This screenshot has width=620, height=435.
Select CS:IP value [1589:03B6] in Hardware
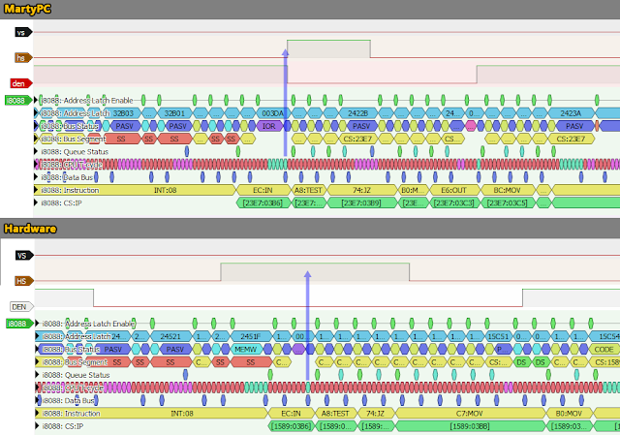point(291,426)
